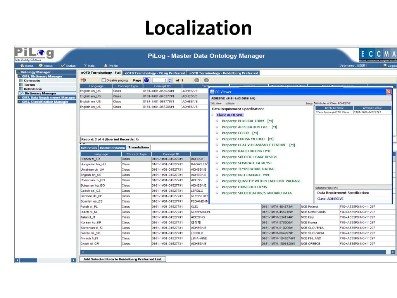
Task: Click the KLEEFMIDDEL term cell
Action: point(226,212)
